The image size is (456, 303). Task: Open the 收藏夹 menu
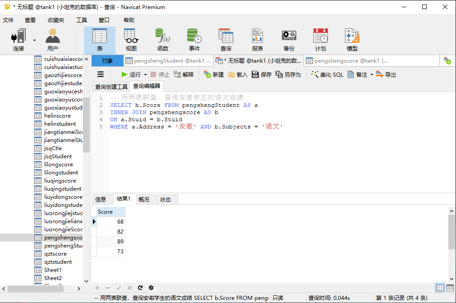tap(56, 20)
